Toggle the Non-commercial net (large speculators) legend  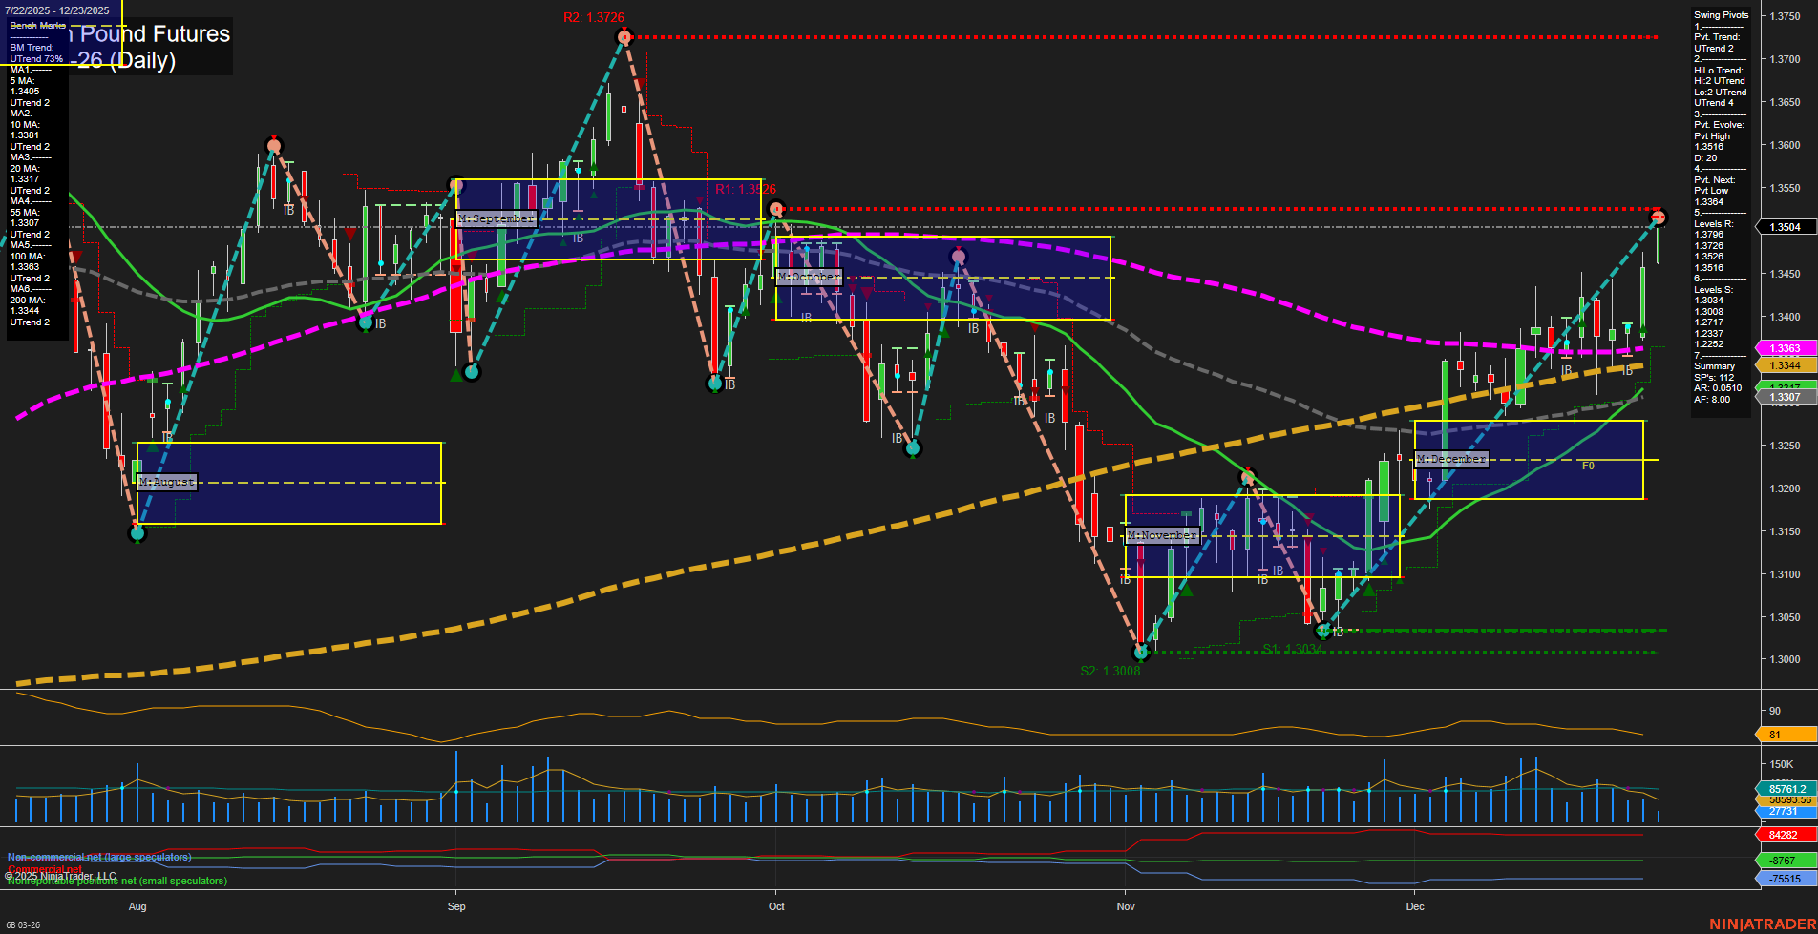pos(98,857)
